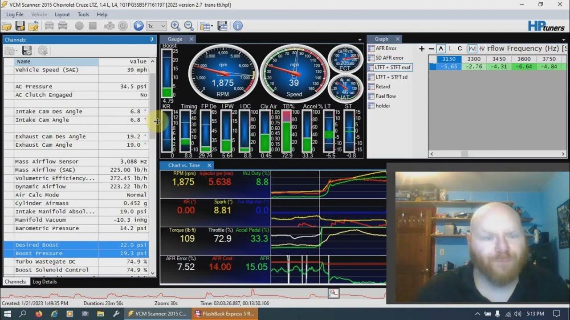The height and width of the screenshot is (320, 570).
Task: Open the Channels panel camera folder dropdown
Action: click(11, 51)
